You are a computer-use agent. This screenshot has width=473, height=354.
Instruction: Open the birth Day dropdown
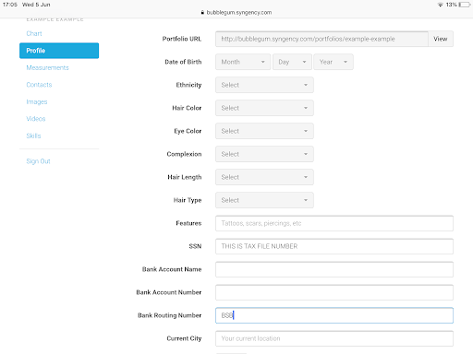(292, 62)
